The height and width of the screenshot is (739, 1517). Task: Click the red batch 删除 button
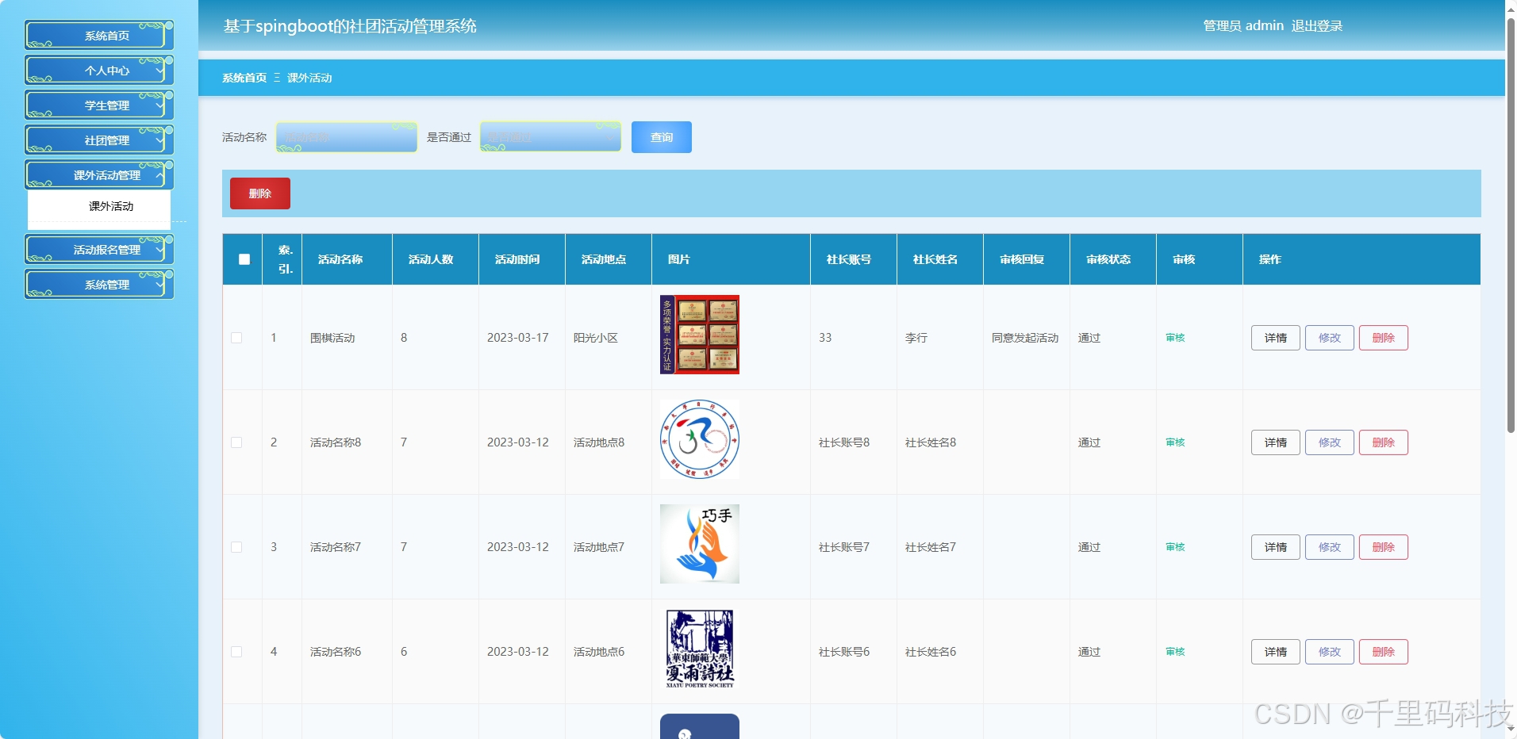260,193
